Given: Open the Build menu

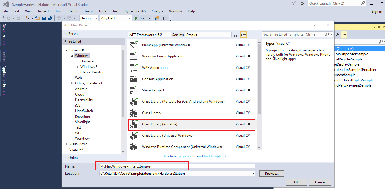Looking at the screenshot, I should click(58, 11).
